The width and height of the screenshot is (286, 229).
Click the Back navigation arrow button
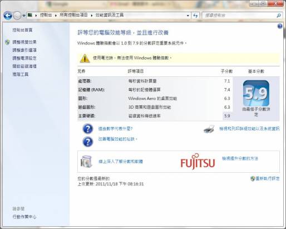point(8,16)
